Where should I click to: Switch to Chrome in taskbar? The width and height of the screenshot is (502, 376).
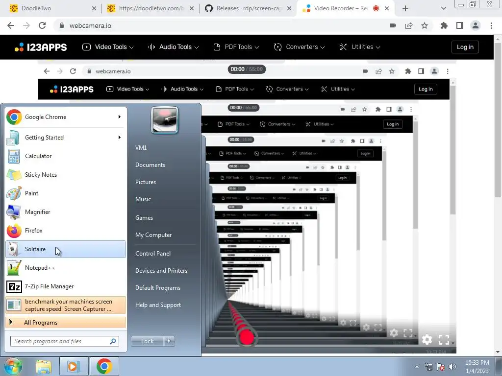104,367
